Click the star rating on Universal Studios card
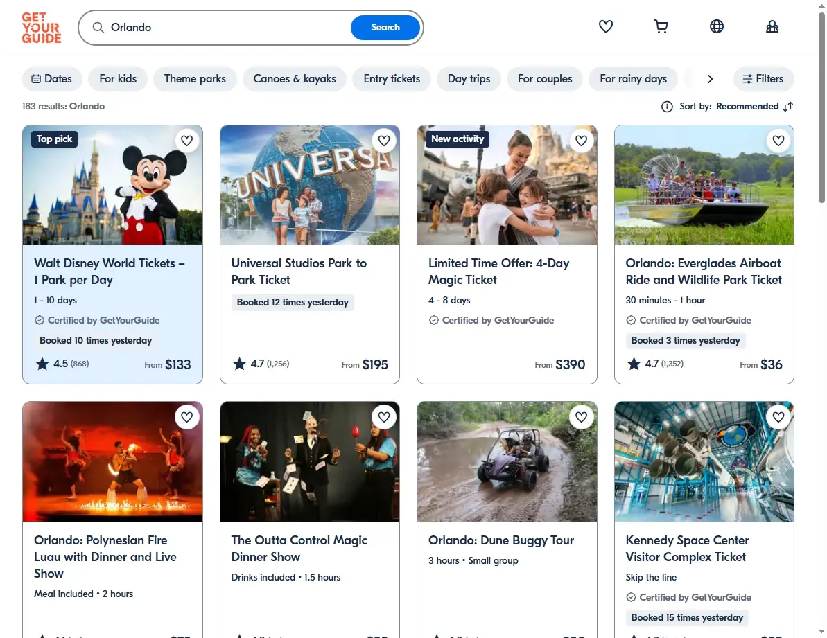Screen dimensions: 827x638 [261, 364]
